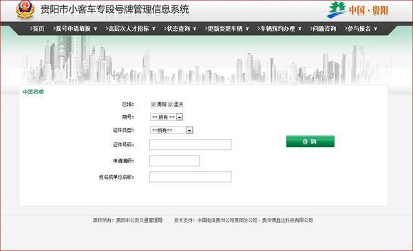Open the 问题咨询 page
Screen dimensions: 413x251
pyautogui.click(x=323, y=29)
